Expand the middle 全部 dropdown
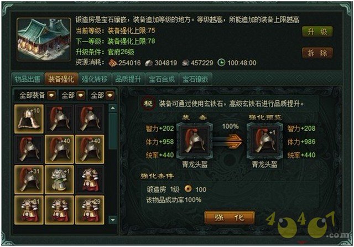Image resolution: width=354 pixels, height=247 pixels. pyautogui.click(x=72, y=95)
